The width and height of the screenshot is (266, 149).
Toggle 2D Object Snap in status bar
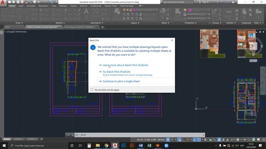tap(199, 139)
